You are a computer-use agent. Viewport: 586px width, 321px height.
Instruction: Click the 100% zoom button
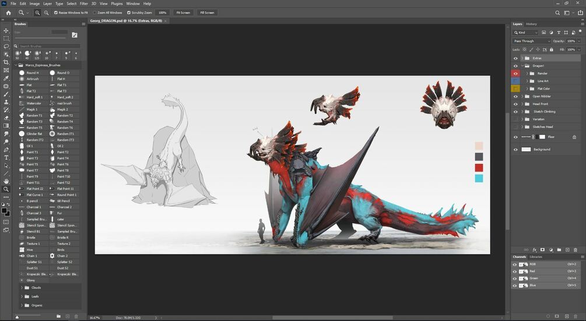[162, 13]
